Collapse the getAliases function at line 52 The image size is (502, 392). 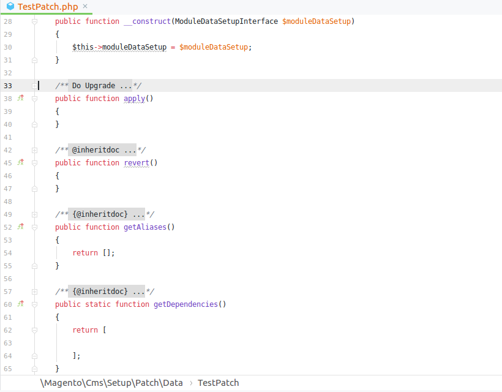(34, 227)
